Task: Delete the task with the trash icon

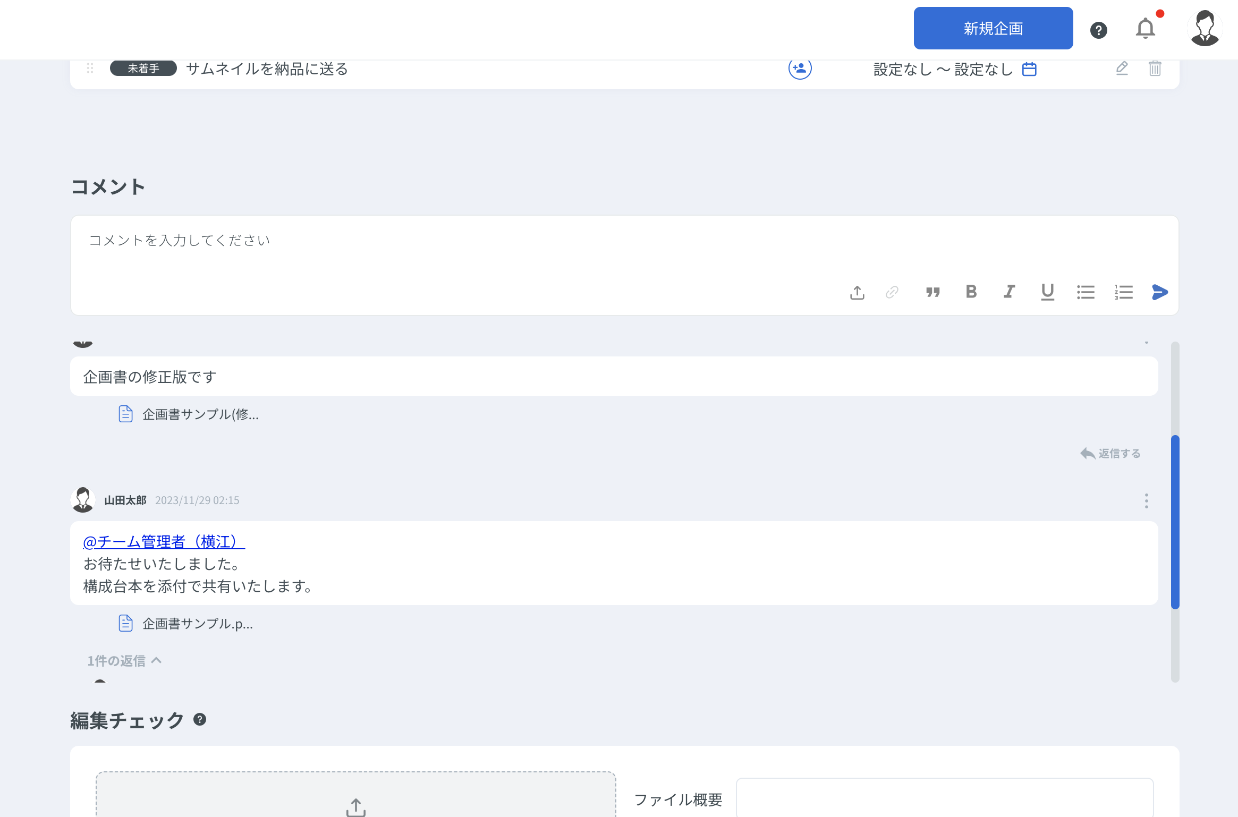Action: click(1155, 68)
